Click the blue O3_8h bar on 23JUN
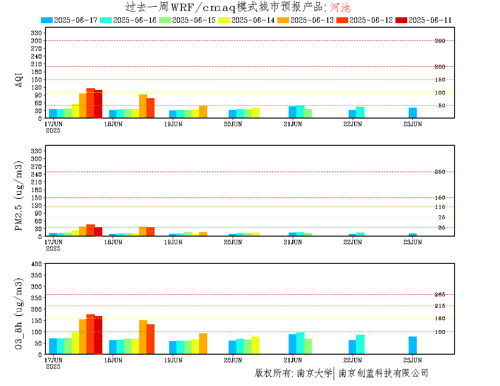 413,346
